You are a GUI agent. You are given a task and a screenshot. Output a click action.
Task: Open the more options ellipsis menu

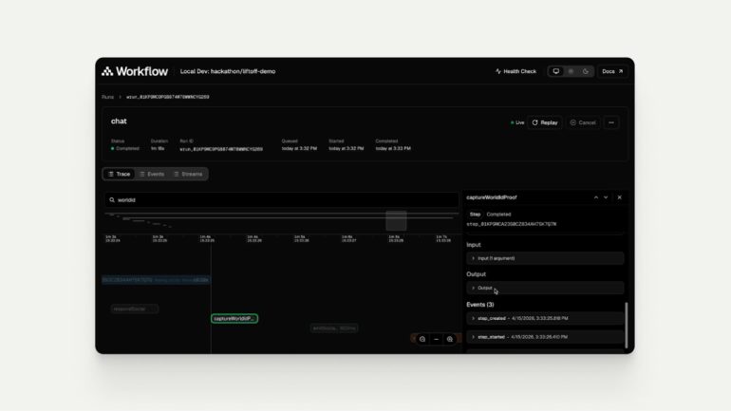click(611, 122)
